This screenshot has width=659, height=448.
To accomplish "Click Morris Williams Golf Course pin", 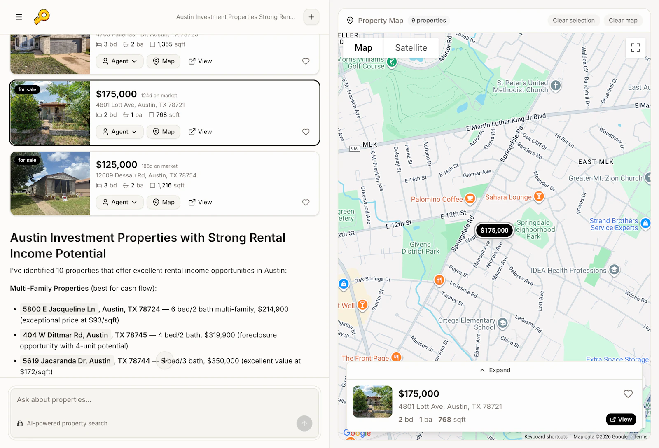I will coord(392,62).
